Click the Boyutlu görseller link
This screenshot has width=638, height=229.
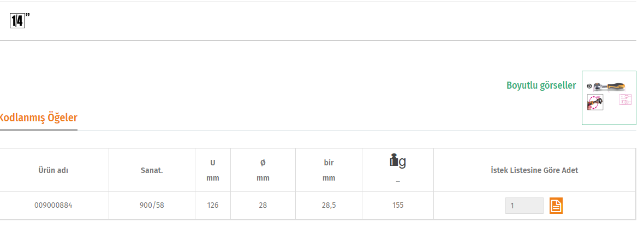point(541,85)
